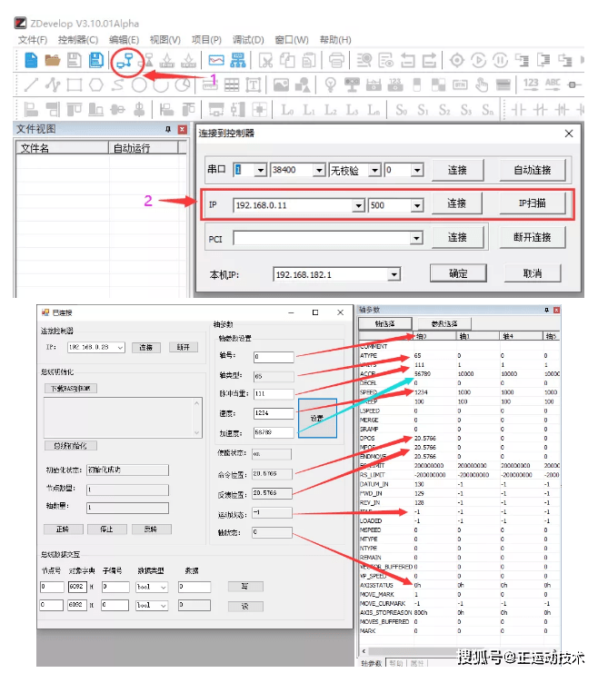Image resolution: width=598 pixels, height=673 pixels.
Task: Select the hexagon polygon tool
Action: coord(95,84)
